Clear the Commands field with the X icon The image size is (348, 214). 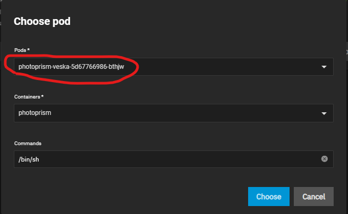point(324,159)
